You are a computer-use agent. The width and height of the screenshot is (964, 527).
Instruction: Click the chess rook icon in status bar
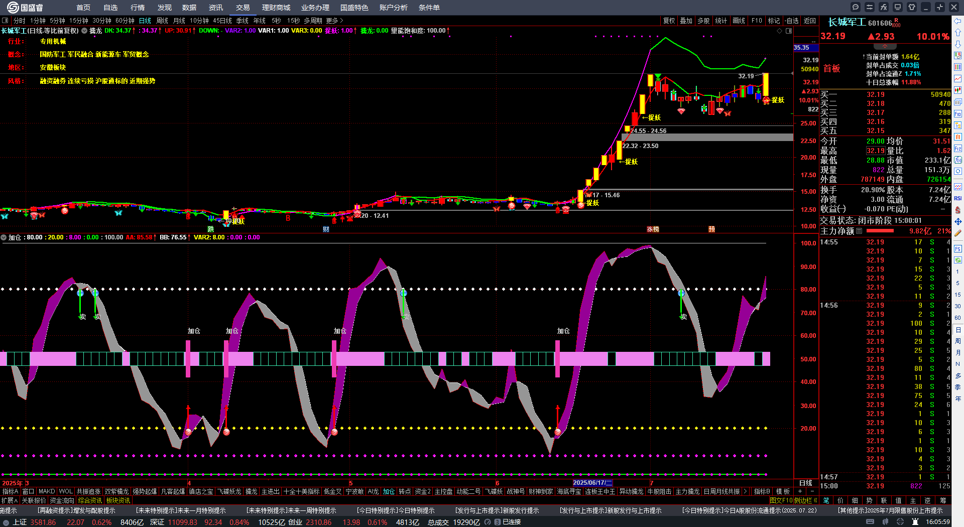coord(915,522)
